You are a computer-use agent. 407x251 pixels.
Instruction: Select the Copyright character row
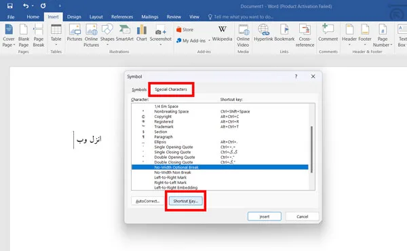[220, 117]
